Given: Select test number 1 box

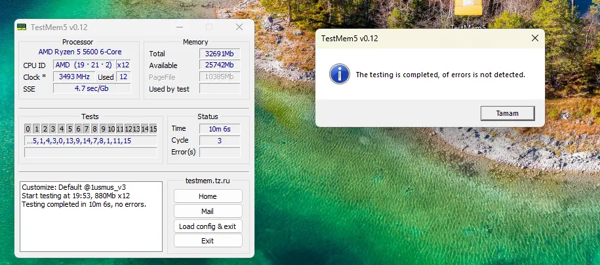Looking at the screenshot, I should [x=36, y=129].
